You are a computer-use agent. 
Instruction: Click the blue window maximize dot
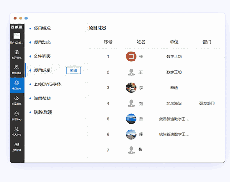click(x=26, y=18)
